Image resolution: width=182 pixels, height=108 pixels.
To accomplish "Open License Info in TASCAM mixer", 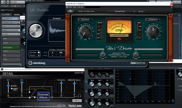I will click(x=79, y=73).
